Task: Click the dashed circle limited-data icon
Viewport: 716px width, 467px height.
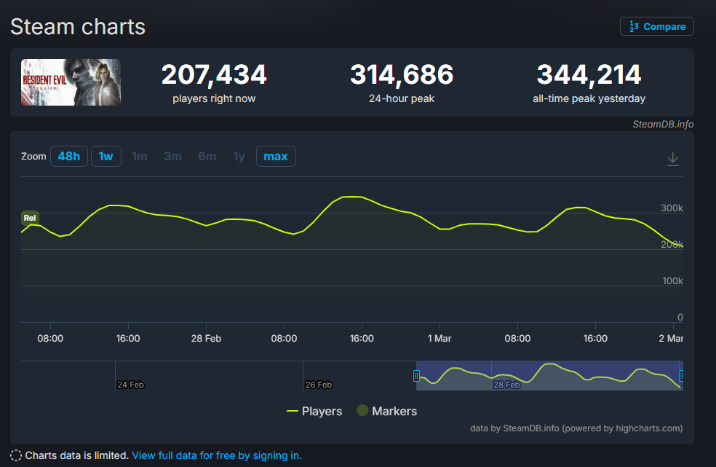Action: coord(16,455)
